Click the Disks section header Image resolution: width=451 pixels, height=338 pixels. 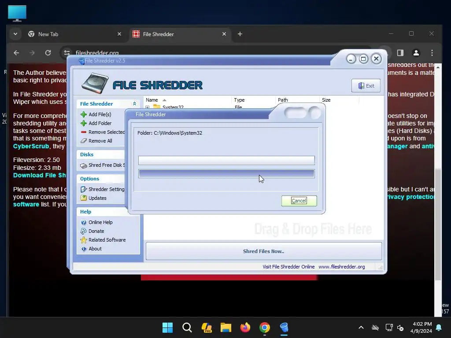pyautogui.click(x=87, y=154)
